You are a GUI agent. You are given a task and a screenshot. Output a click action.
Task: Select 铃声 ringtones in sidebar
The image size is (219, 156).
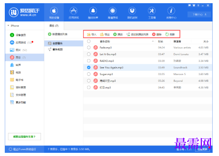25,65
